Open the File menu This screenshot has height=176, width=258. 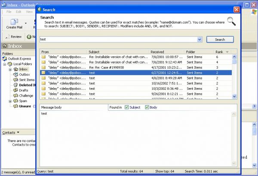(9, 12)
